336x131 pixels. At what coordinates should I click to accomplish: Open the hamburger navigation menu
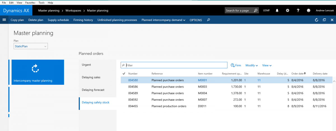[4, 20]
